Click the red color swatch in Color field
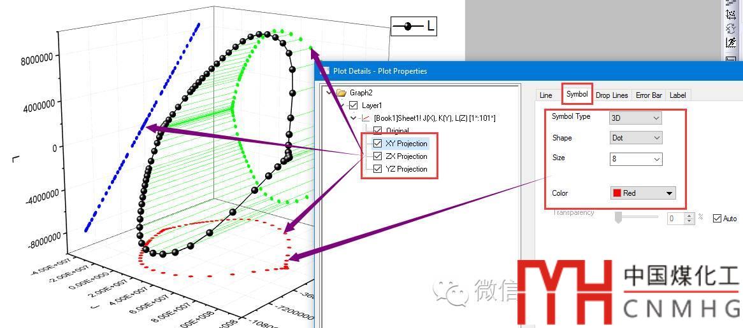This screenshot has width=743, height=328. pos(617,193)
